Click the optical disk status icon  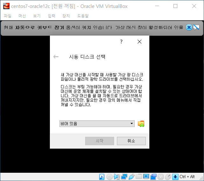click(109, 177)
